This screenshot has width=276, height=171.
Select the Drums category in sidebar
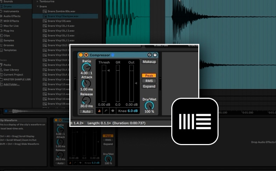8,6
